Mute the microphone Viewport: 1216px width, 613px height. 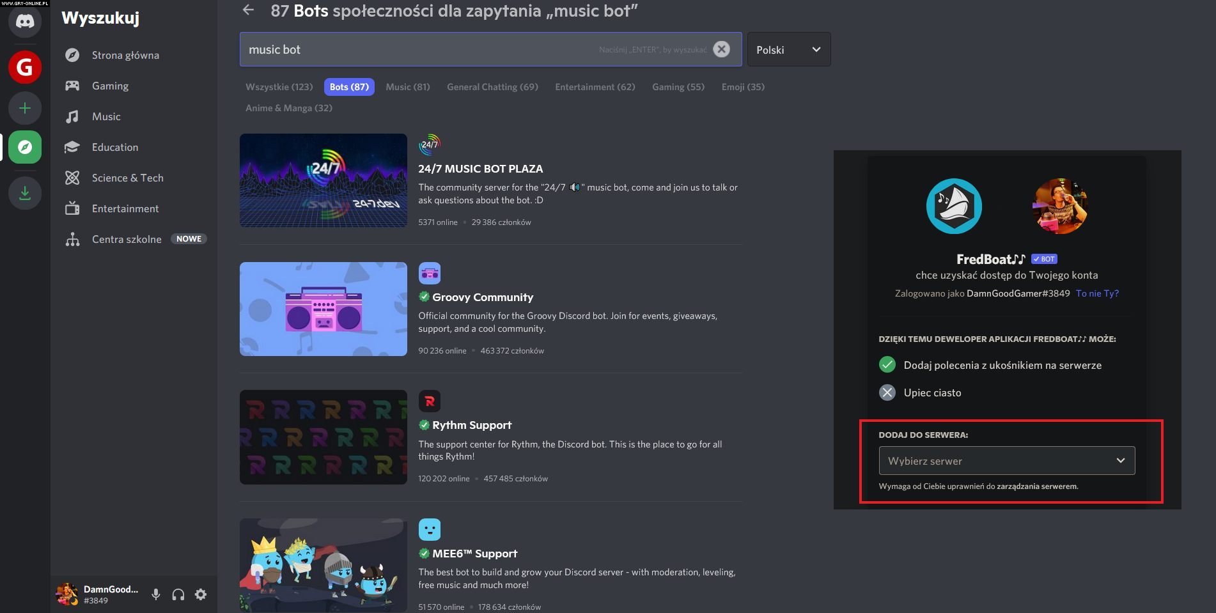[x=155, y=594]
